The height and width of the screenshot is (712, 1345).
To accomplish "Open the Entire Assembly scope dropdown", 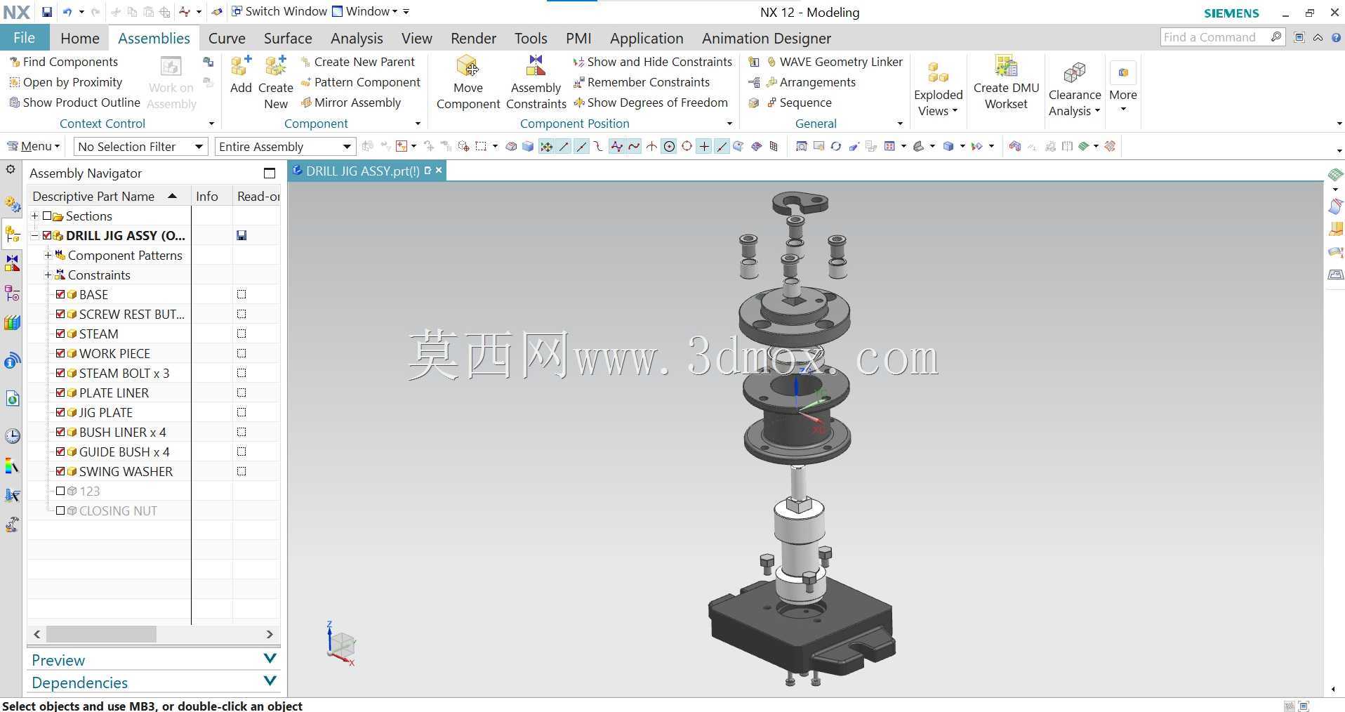I will tap(285, 146).
